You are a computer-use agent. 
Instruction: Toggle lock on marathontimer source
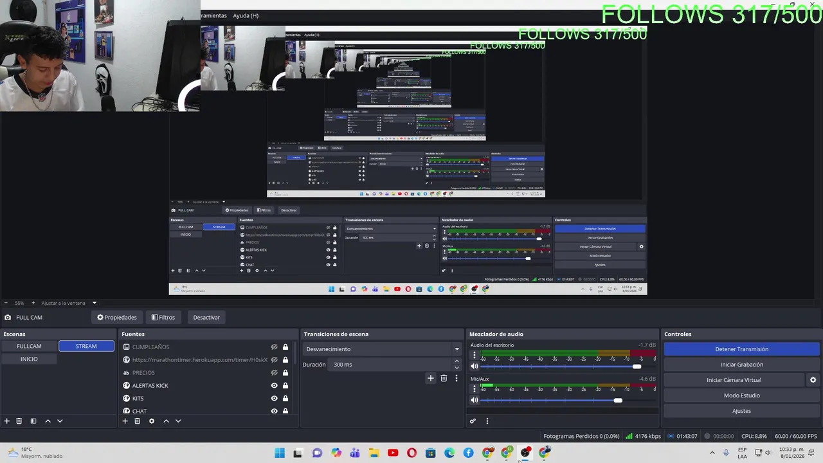click(x=285, y=360)
